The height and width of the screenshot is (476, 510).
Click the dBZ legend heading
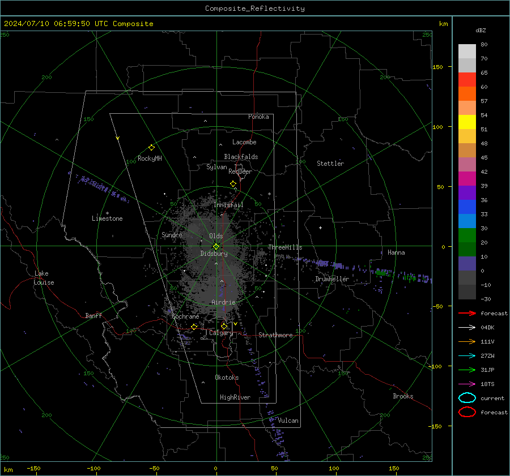coord(481,30)
